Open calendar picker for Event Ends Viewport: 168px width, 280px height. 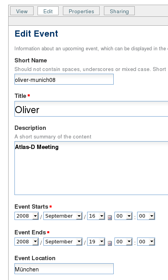tap(110, 243)
